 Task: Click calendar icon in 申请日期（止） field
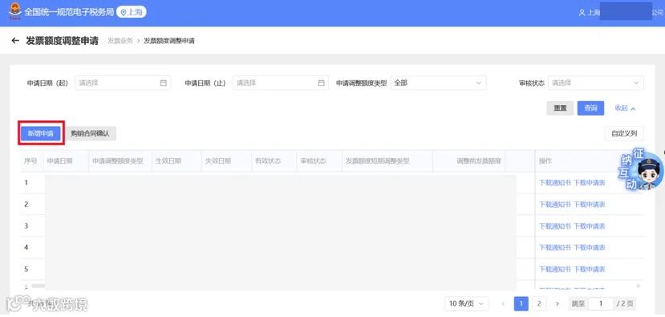[x=321, y=83]
